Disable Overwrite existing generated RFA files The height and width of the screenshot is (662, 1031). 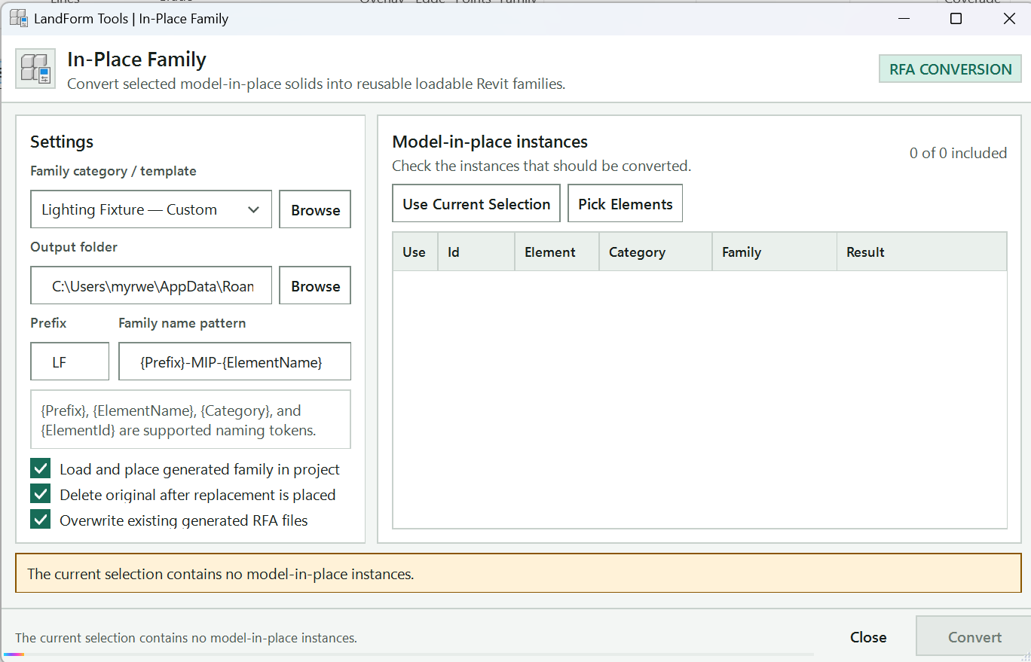tap(41, 520)
